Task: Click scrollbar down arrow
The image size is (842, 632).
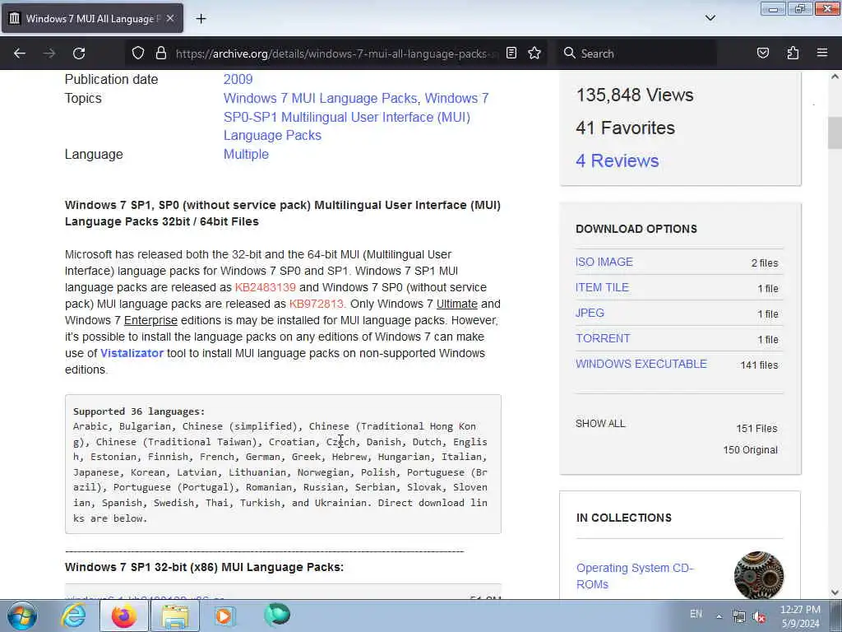Action: (x=835, y=592)
